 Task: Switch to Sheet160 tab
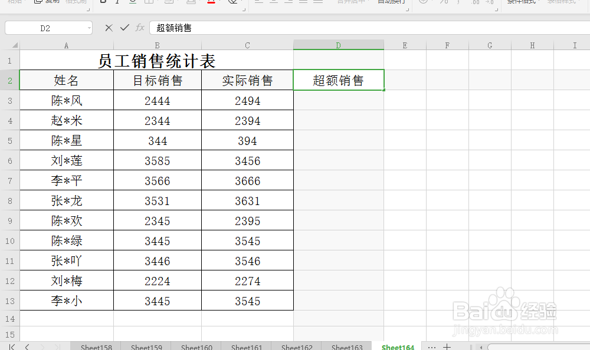point(196,347)
